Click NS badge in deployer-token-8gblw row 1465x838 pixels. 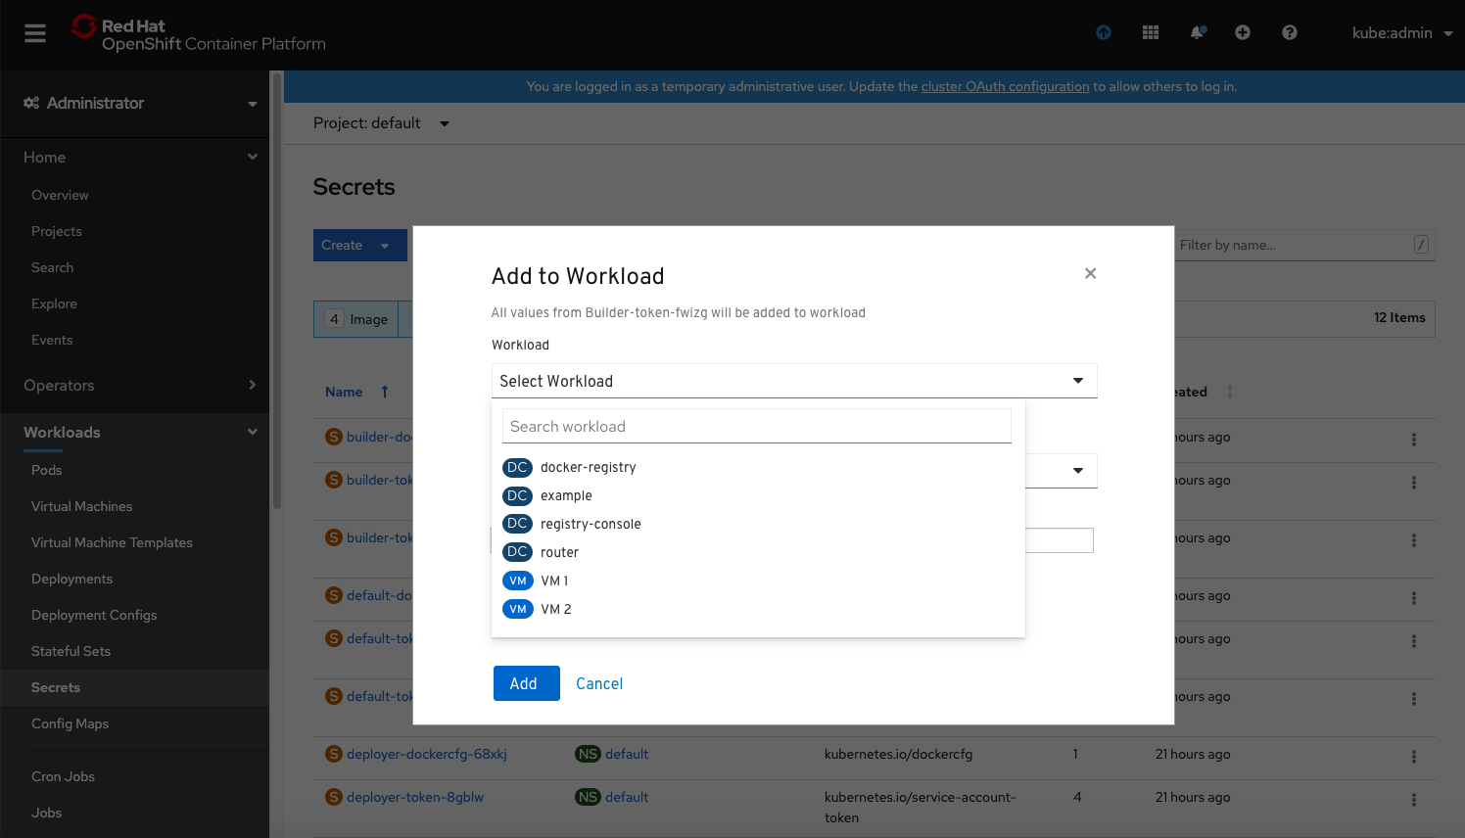588,797
